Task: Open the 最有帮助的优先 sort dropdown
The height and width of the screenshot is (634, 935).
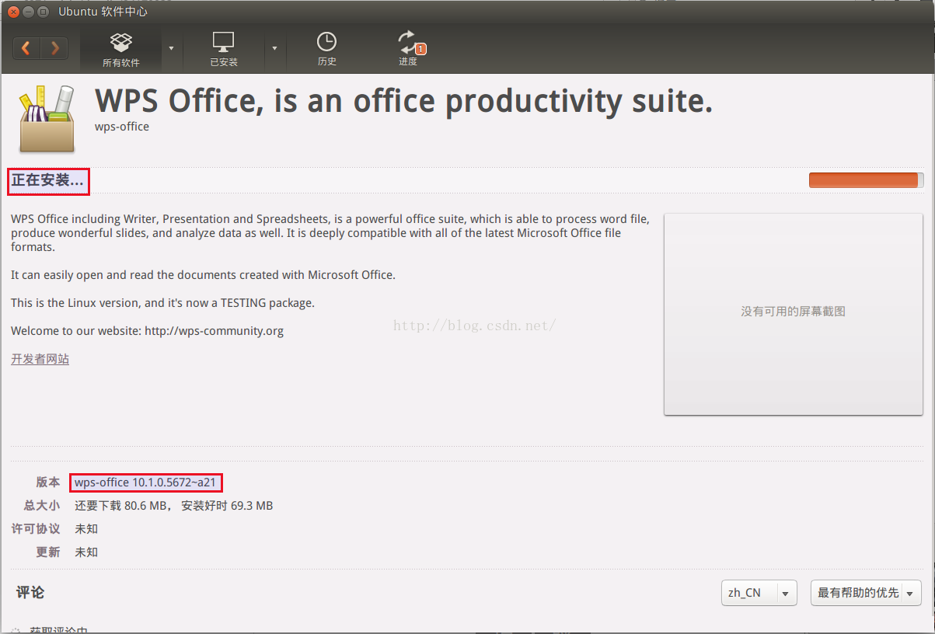Action: pos(866,593)
